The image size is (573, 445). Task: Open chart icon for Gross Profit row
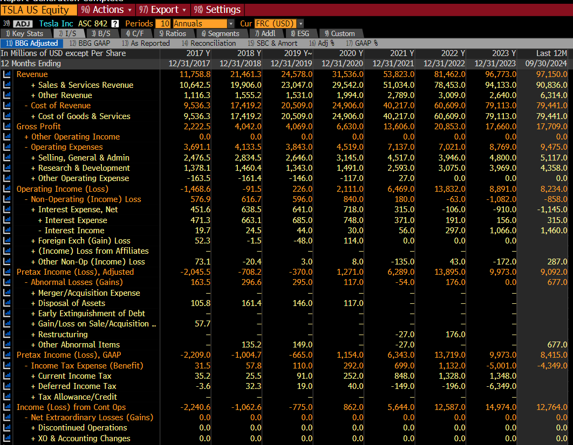[x=6, y=126]
